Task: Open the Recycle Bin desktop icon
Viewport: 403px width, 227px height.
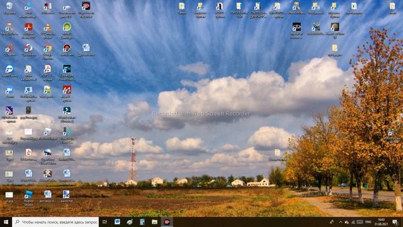Action: [9, 8]
